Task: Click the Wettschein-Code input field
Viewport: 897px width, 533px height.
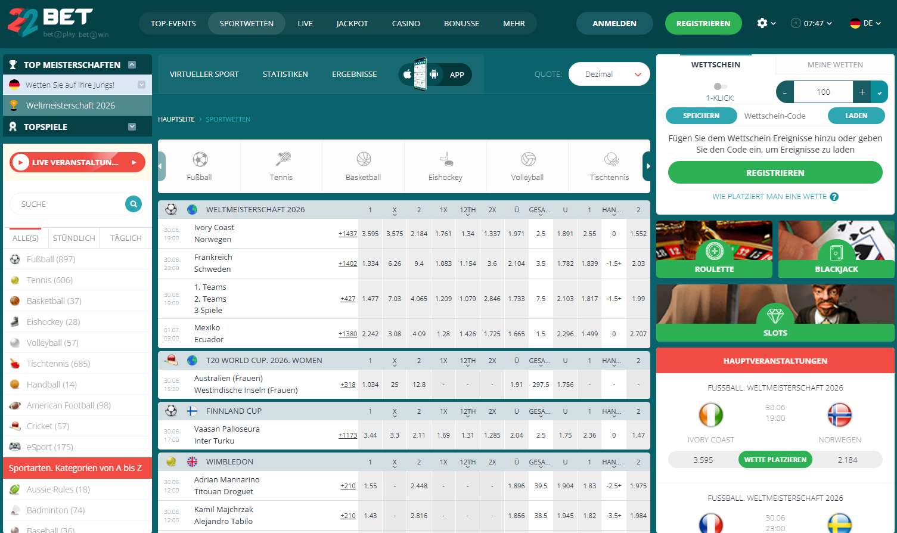Action: 782,116
